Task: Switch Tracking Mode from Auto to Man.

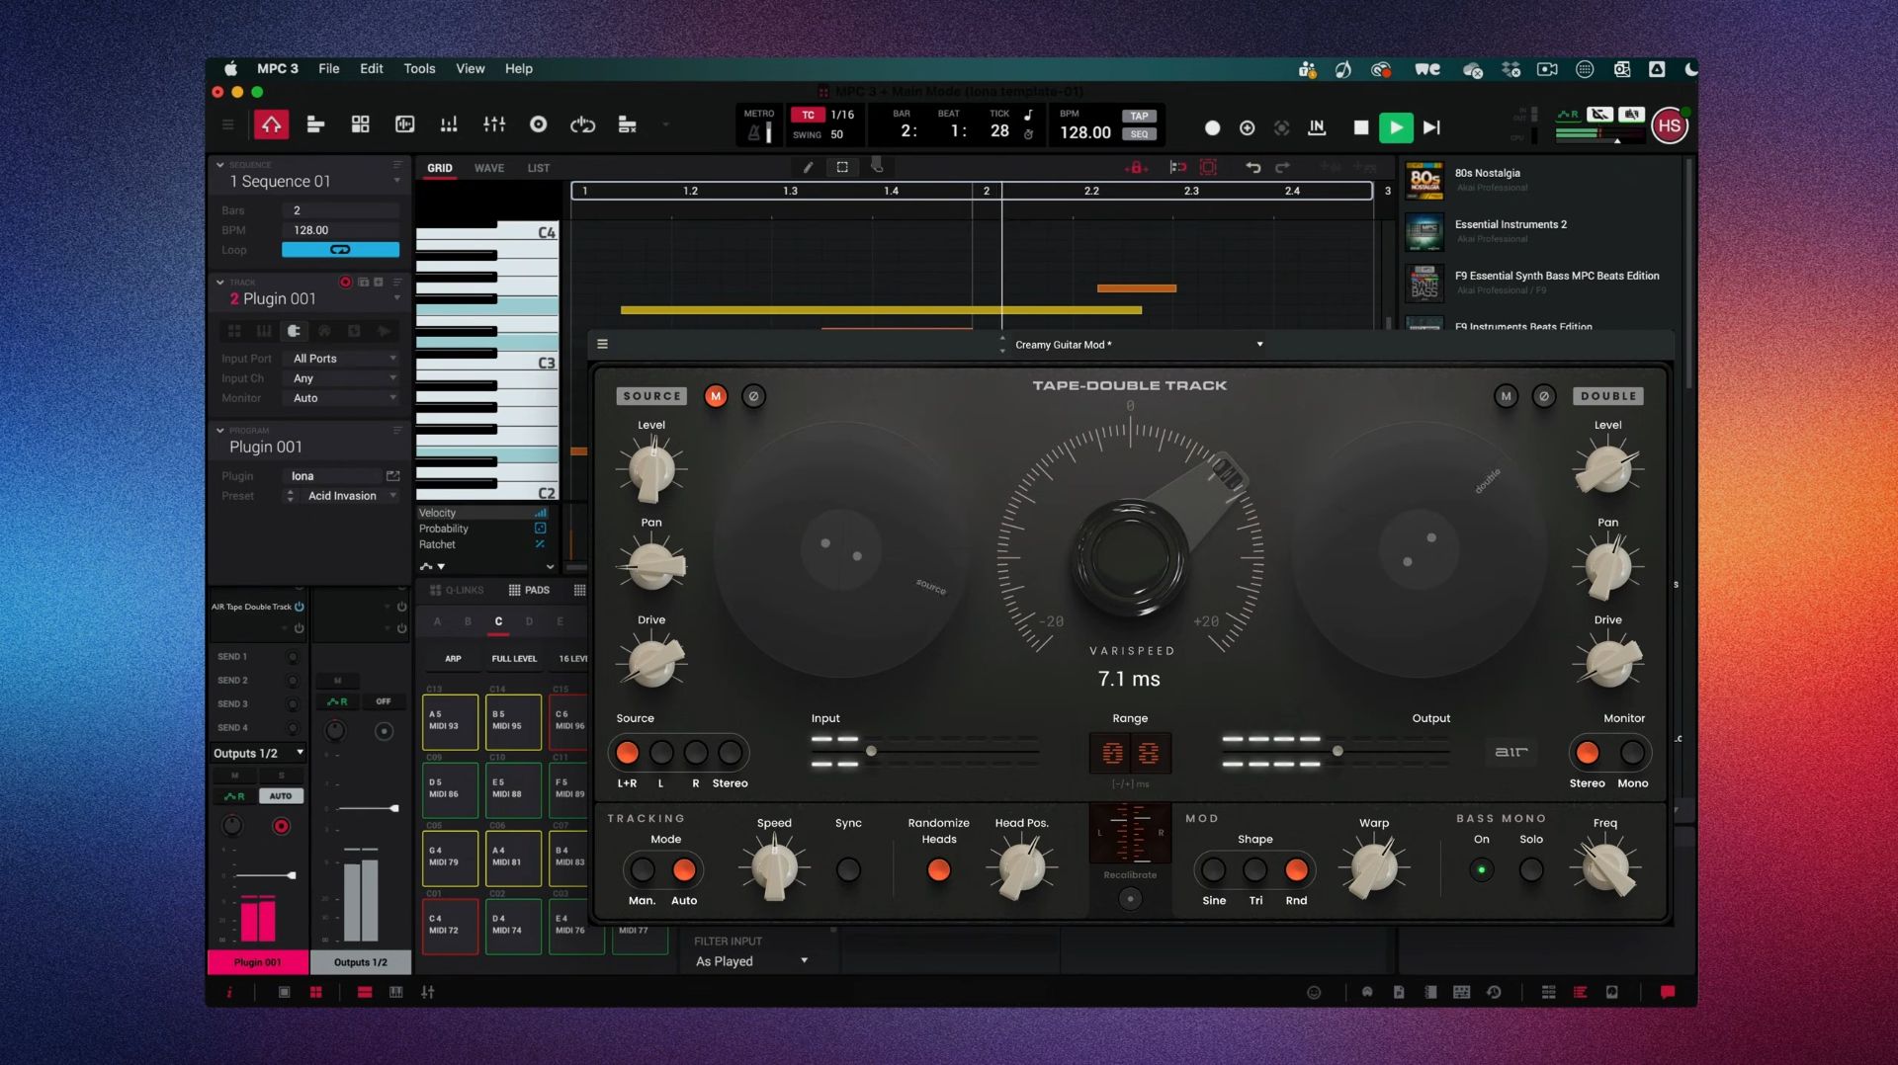Action: pos(642,869)
